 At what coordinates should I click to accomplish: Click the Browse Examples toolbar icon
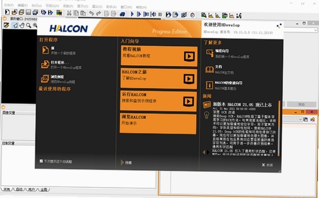point(21,12)
